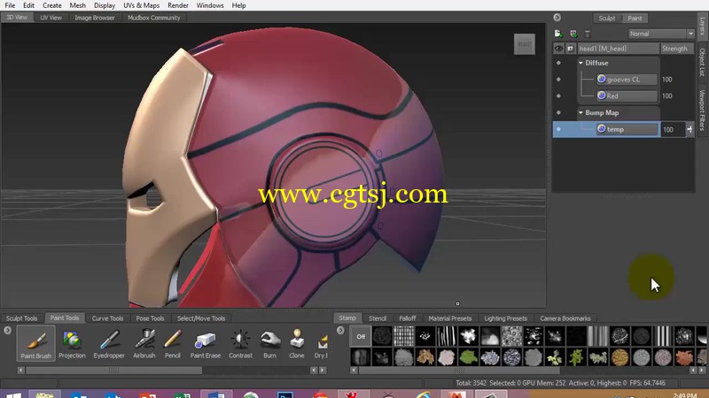Pick the Eyedropper tool
The width and height of the screenshot is (709, 398).
coord(109,344)
